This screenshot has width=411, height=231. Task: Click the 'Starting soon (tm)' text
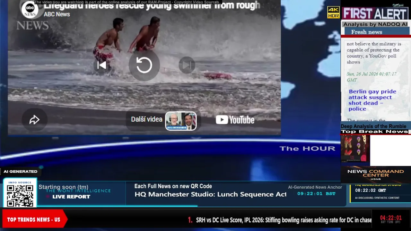(x=63, y=187)
